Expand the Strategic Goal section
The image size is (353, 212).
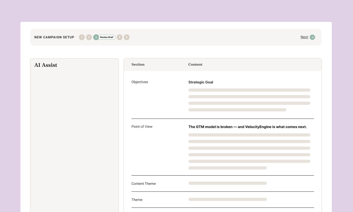[x=201, y=82]
